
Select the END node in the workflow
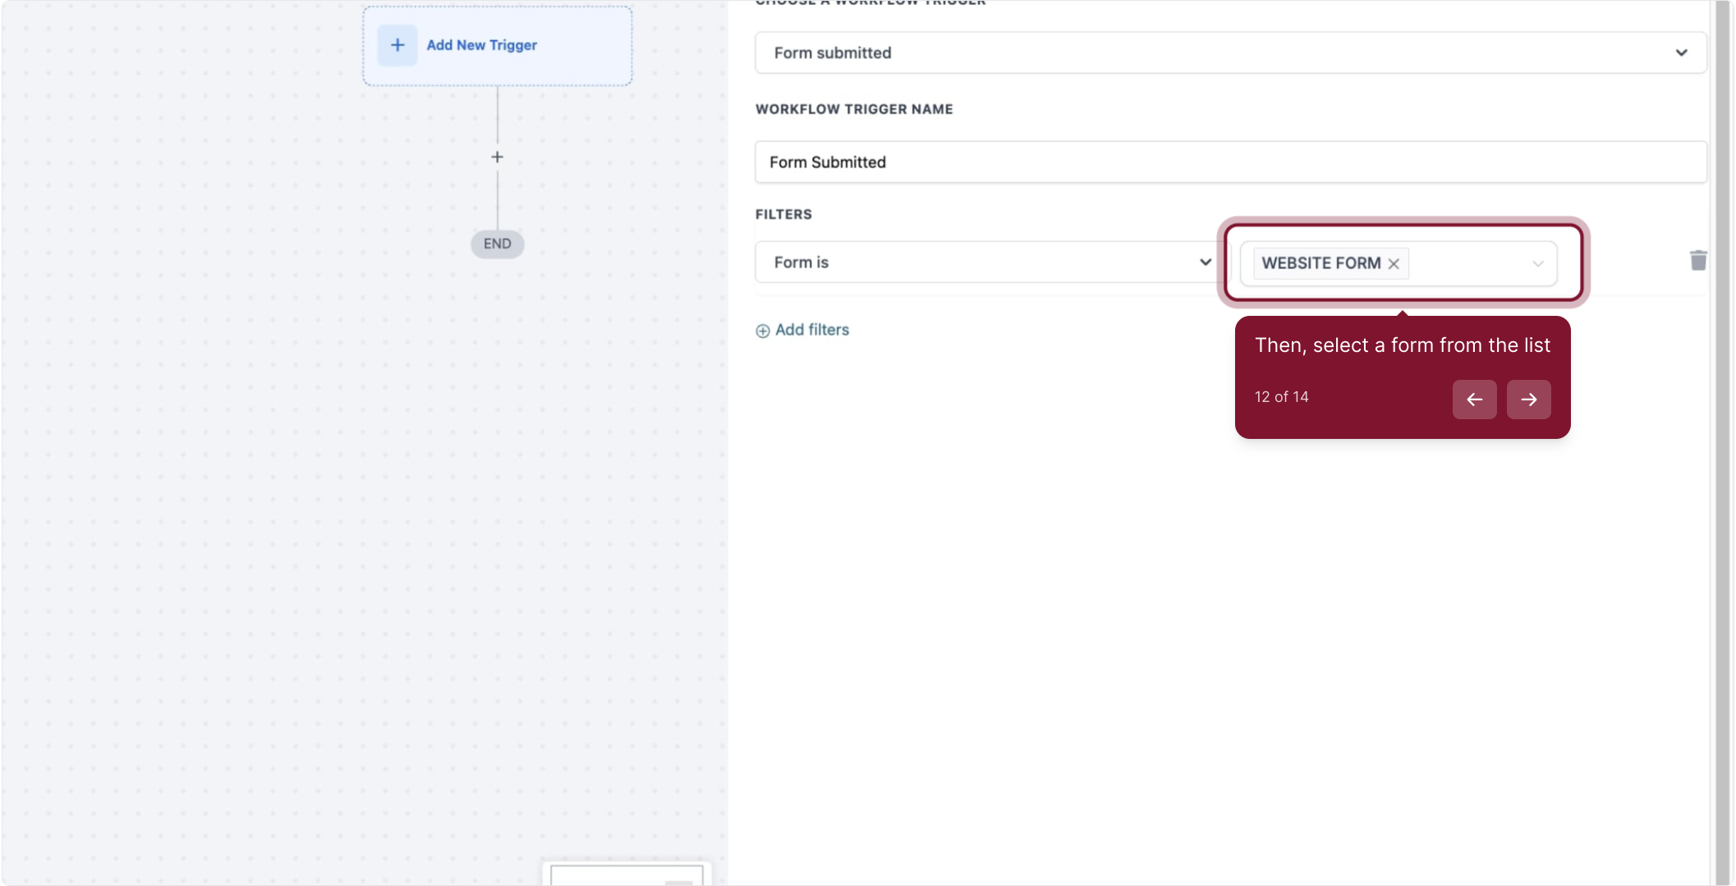497,244
